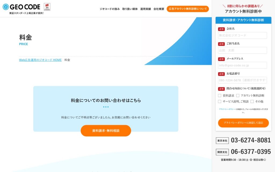Click the 営業時間9:30 - 18:30 text
This screenshot has height=172, width=275.
(243, 160)
